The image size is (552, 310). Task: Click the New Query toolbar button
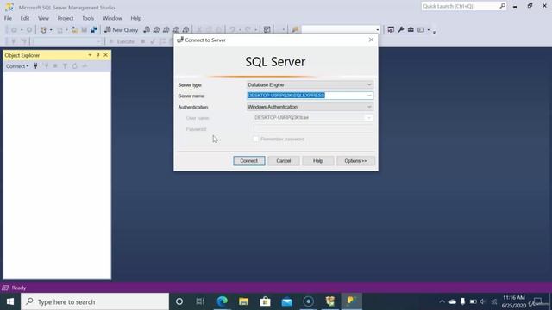pos(121,30)
